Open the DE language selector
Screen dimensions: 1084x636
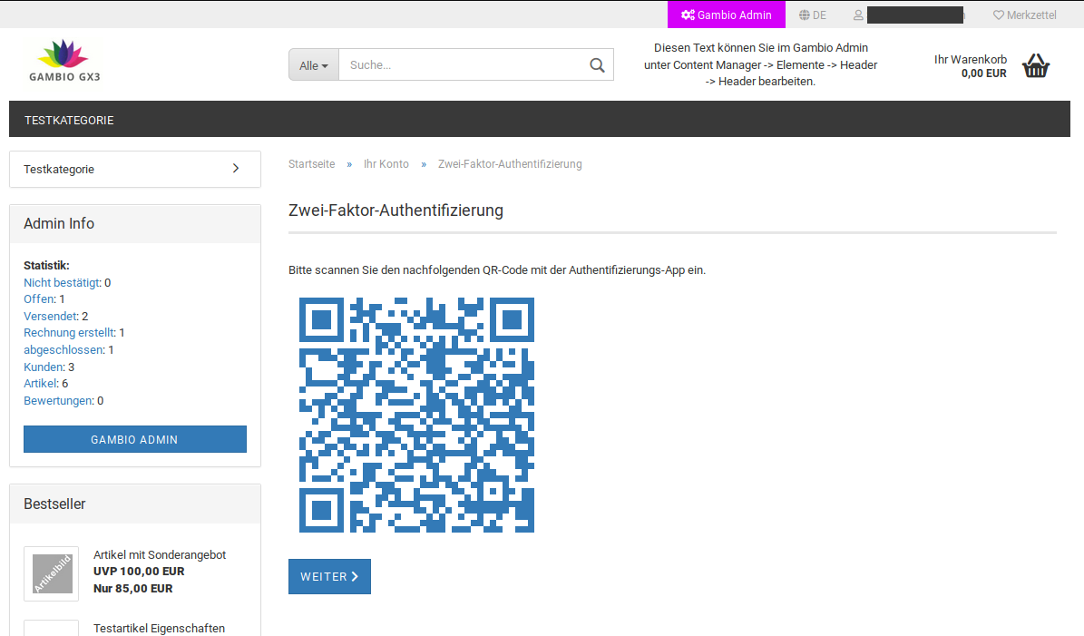coord(813,15)
